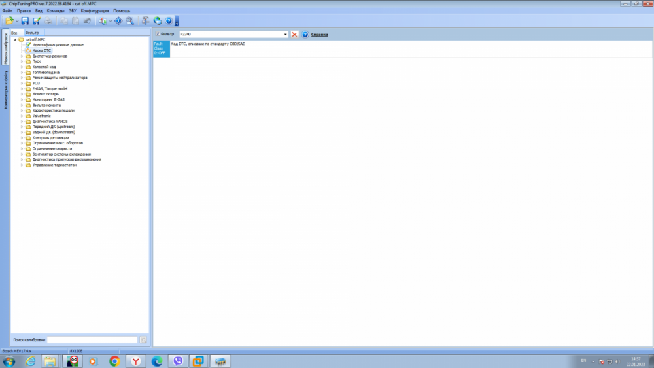Expand the Пуск folder
The width and height of the screenshot is (654, 368).
[x=22, y=61]
